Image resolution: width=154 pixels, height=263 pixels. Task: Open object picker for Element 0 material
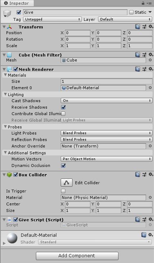150,87
